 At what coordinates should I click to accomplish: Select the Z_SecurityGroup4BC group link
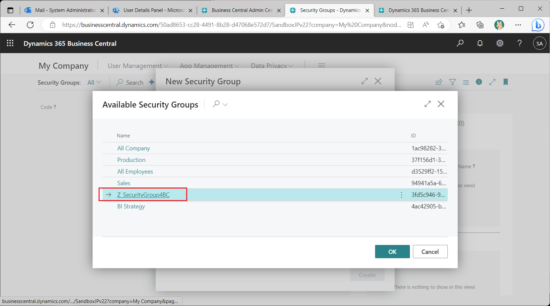click(x=143, y=195)
